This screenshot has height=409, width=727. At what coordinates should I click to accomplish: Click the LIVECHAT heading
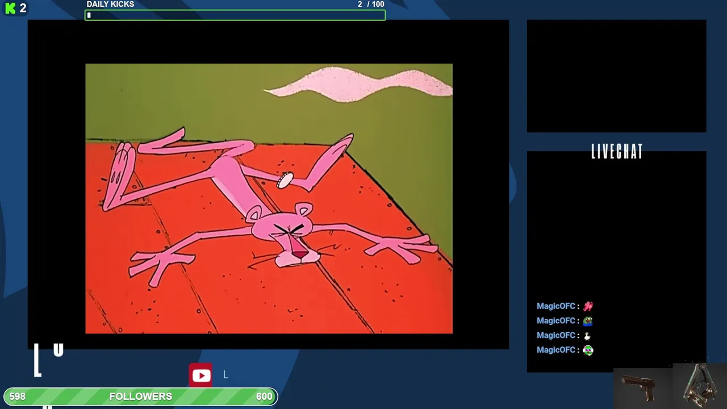tap(617, 152)
